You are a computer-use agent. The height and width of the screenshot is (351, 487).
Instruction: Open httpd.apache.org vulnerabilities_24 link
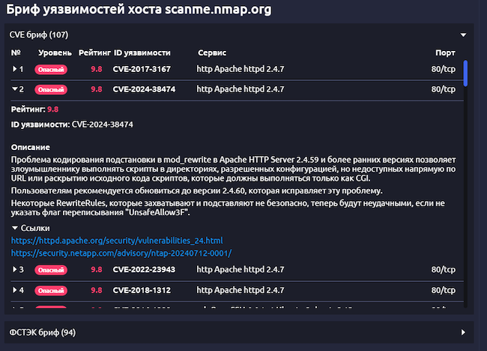pos(117,240)
